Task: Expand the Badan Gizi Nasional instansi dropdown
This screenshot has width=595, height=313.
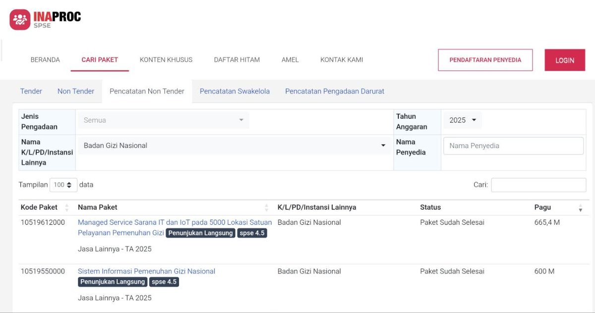Action: (x=234, y=146)
